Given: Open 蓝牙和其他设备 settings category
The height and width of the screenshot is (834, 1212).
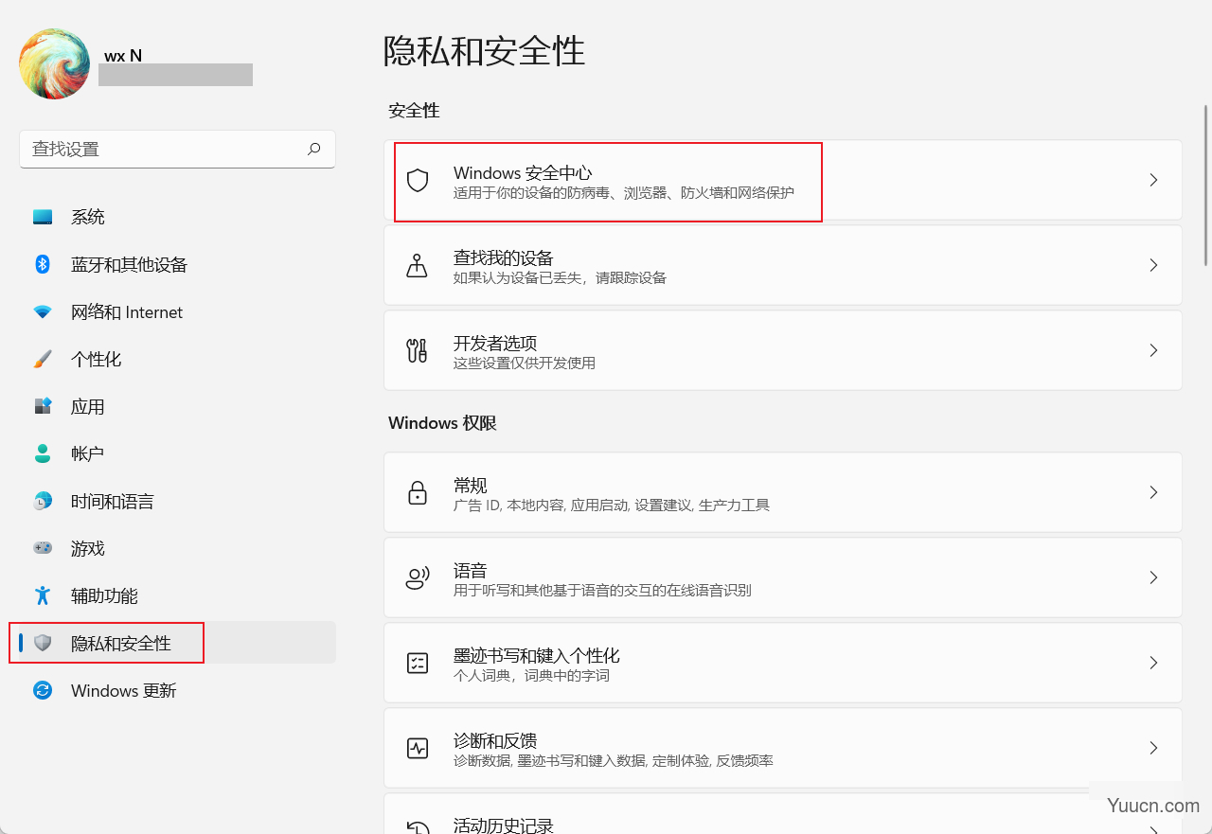Looking at the screenshot, I should pos(177,264).
